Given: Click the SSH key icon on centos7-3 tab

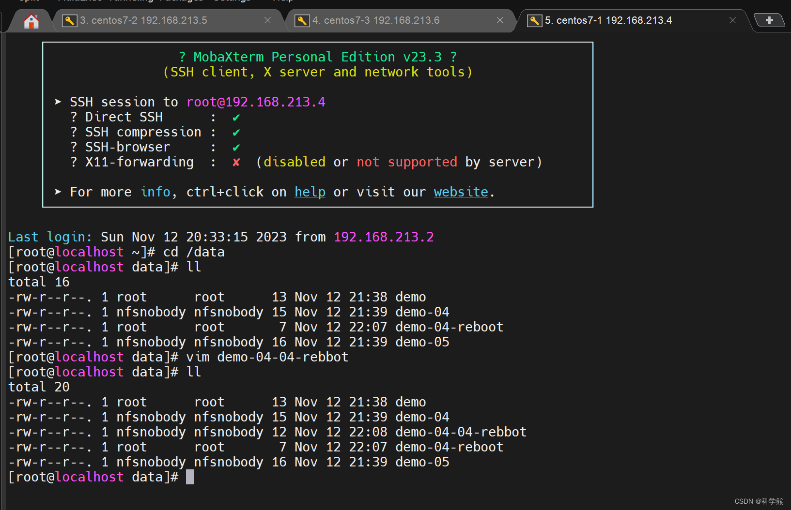Looking at the screenshot, I should tap(302, 21).
